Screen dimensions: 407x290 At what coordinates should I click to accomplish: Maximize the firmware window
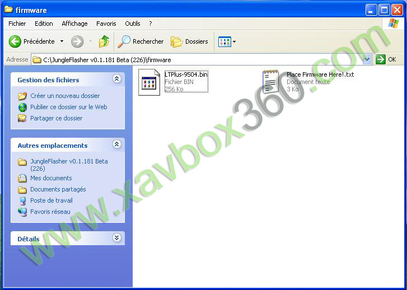click(x=385, y=10)
